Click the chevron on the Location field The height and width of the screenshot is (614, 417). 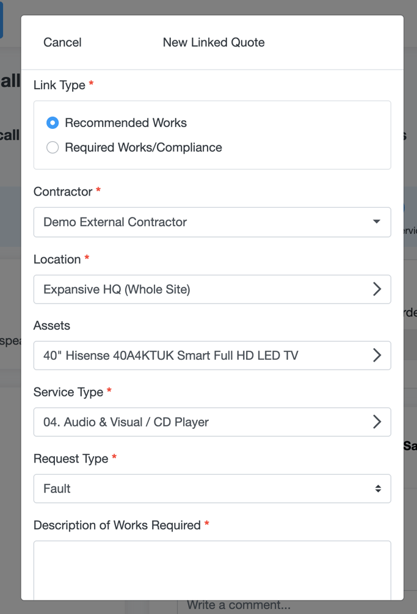[x=377, y=289]
